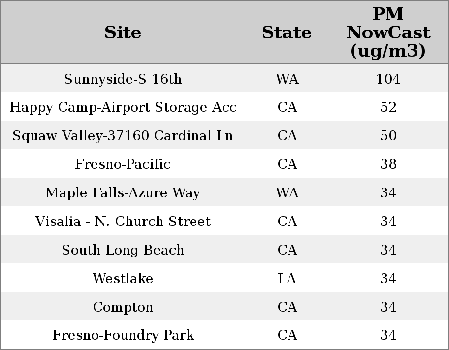Click the LA state cell
The height and width of the screenshot is (350, 449).
click(x=287, y=278)
